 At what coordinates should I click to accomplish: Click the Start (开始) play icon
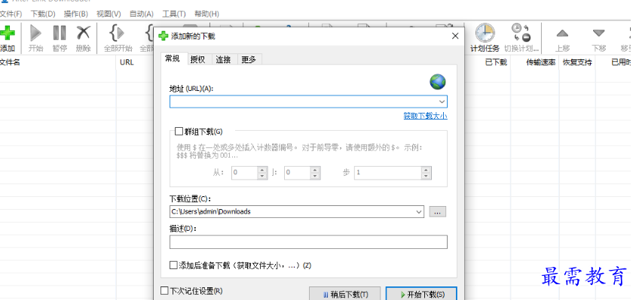36,33
